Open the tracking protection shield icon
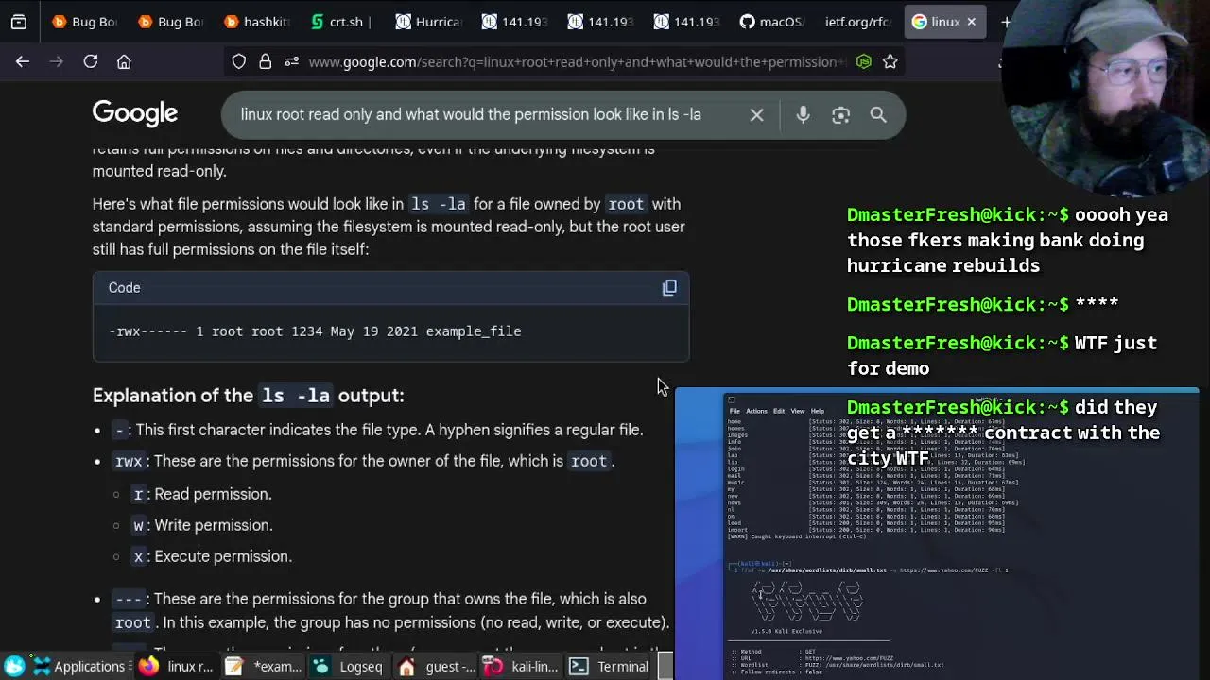 239,61
